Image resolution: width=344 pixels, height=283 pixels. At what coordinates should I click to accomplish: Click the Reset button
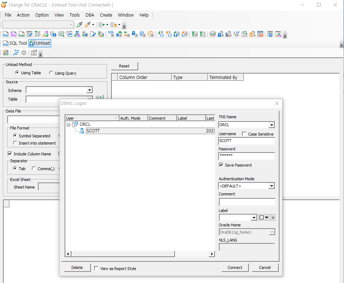(124, 66)
